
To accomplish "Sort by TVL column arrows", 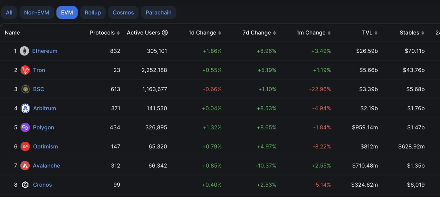I will pyautogui.click(x=376, y=33).
